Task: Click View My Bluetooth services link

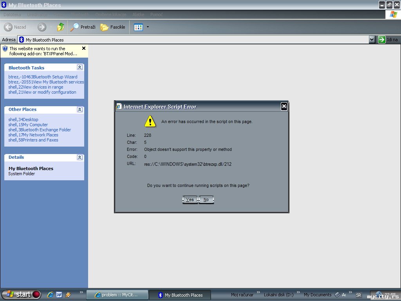Action: pyautogui.click(x=46, y=82)
